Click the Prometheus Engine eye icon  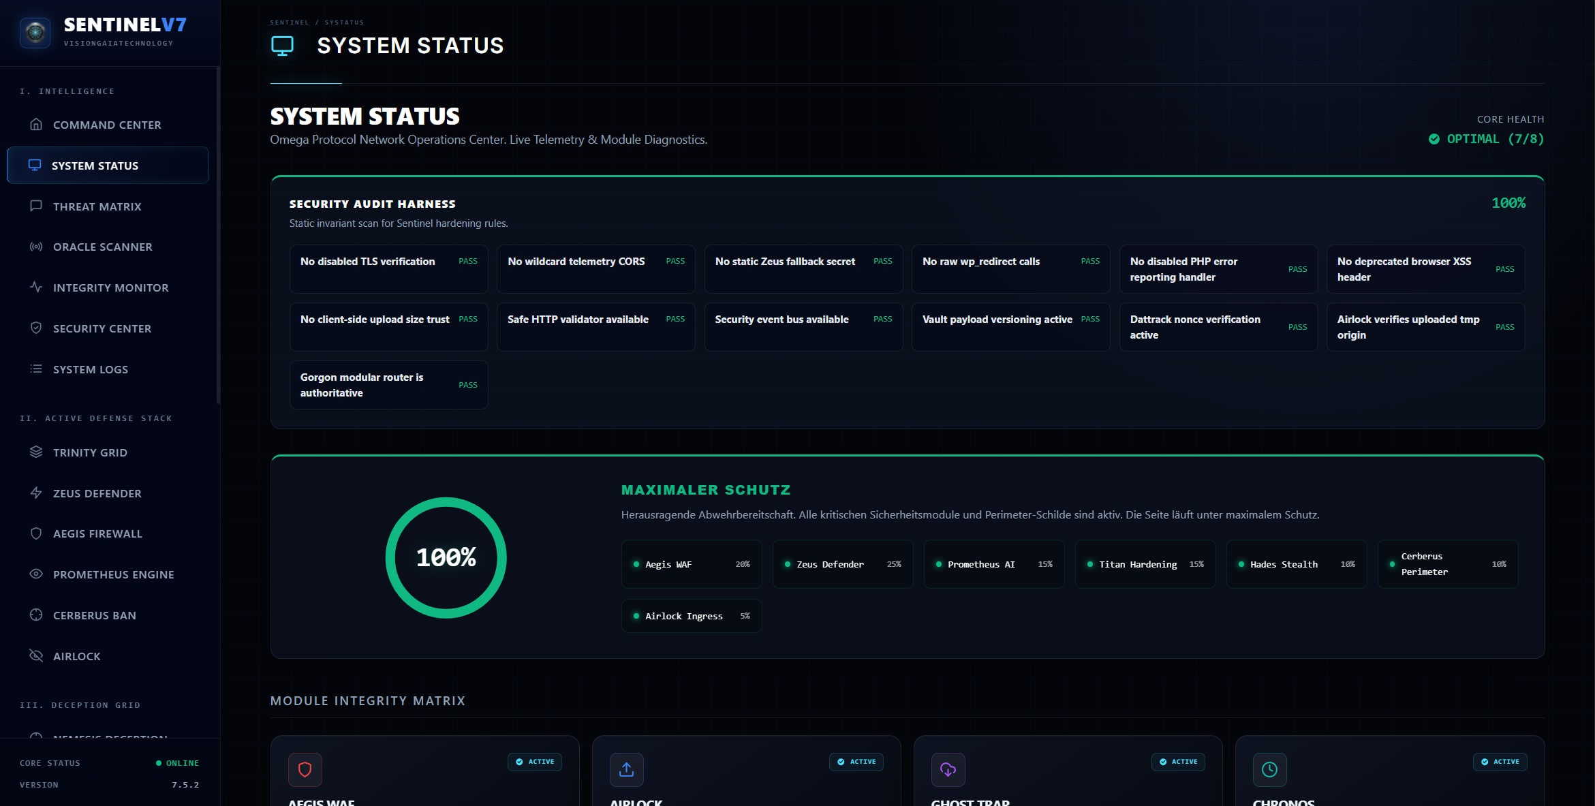(36, 574)
